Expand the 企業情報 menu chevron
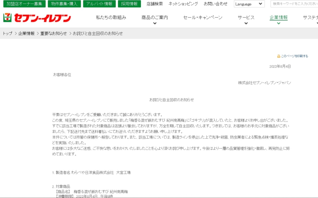318x198 pixels. pos(279,23)
